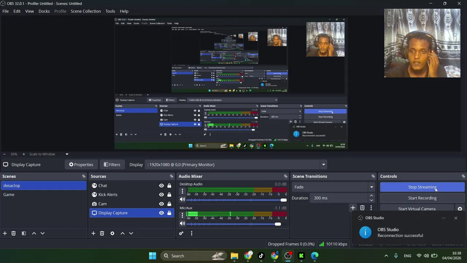467x263 pixels.
Task: Open Windows Start menu
Action: coord(153,256)
